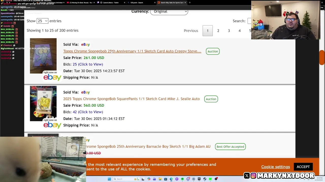
Task: Open Spotify from the taskbar
Action: click(182, 179)
